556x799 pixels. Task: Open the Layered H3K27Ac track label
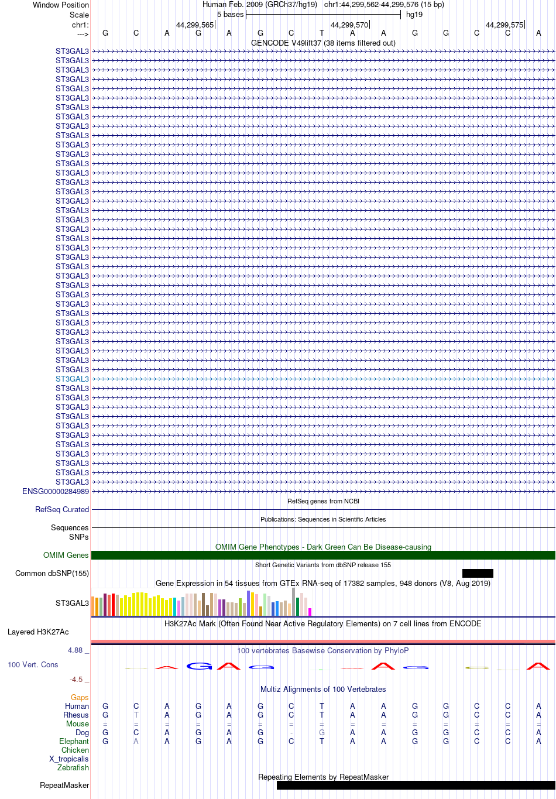[38, 632]
